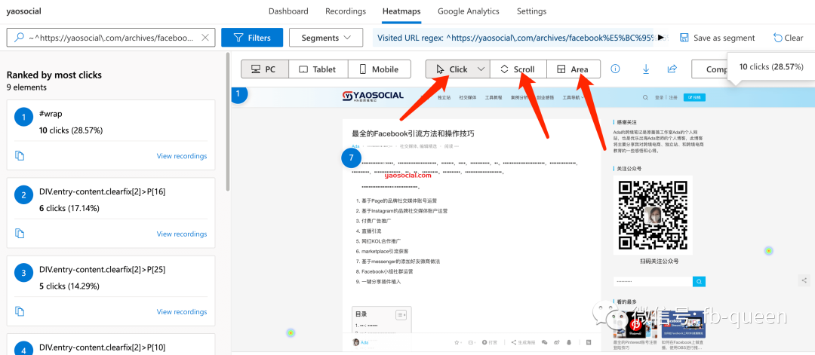The height and width of the screenshot is (355, 815).
Task: Click the 打赏 tip icon
Action: pos(489,342)
